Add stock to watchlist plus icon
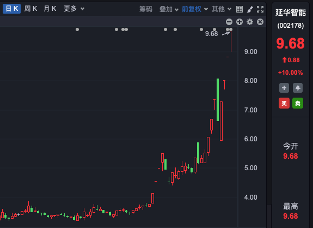Viewport: 313px width, 228px height. [284, 88]
